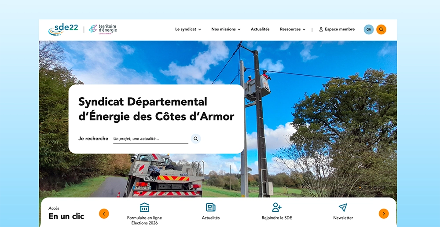
Task: Open Formulaire en ligne Élections 2026 link
Action: (144, 220)
